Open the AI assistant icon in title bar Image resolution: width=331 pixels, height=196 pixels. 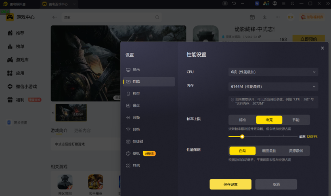pyautogui.click(x=266, y=3)
